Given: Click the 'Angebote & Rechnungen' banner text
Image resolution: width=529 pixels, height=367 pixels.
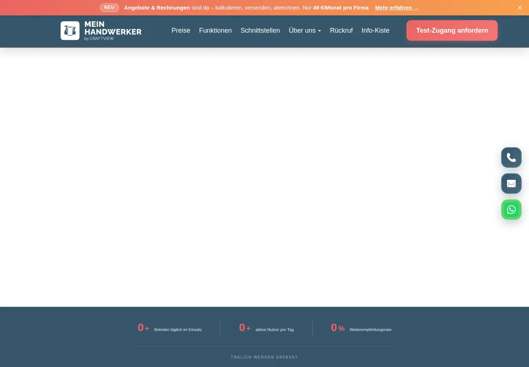Looking at the screenshot, I should pos(157,8).
